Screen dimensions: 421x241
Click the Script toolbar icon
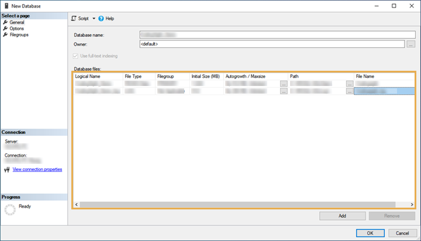tap(74, 19)
